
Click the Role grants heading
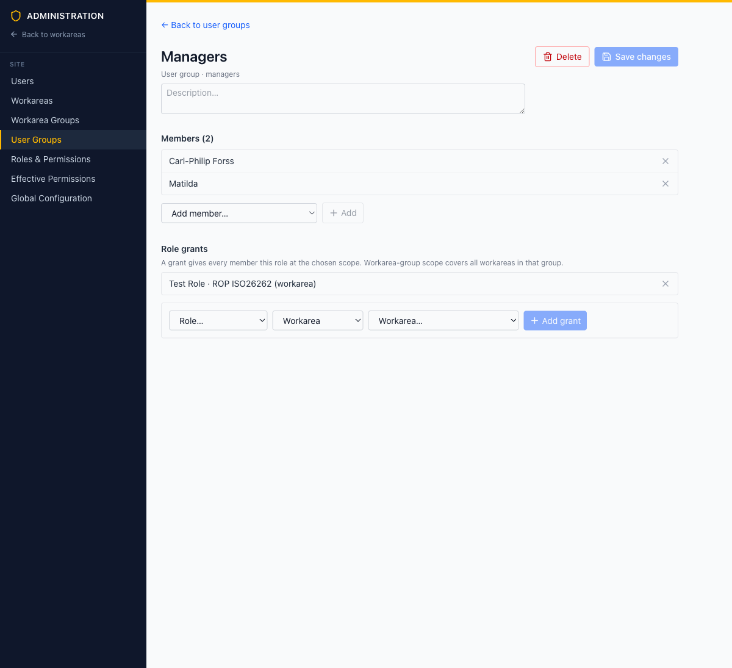(x=184, y=249)
